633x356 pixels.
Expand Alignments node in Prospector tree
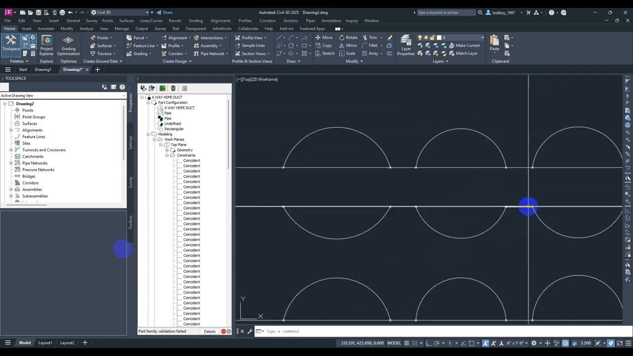11,130
